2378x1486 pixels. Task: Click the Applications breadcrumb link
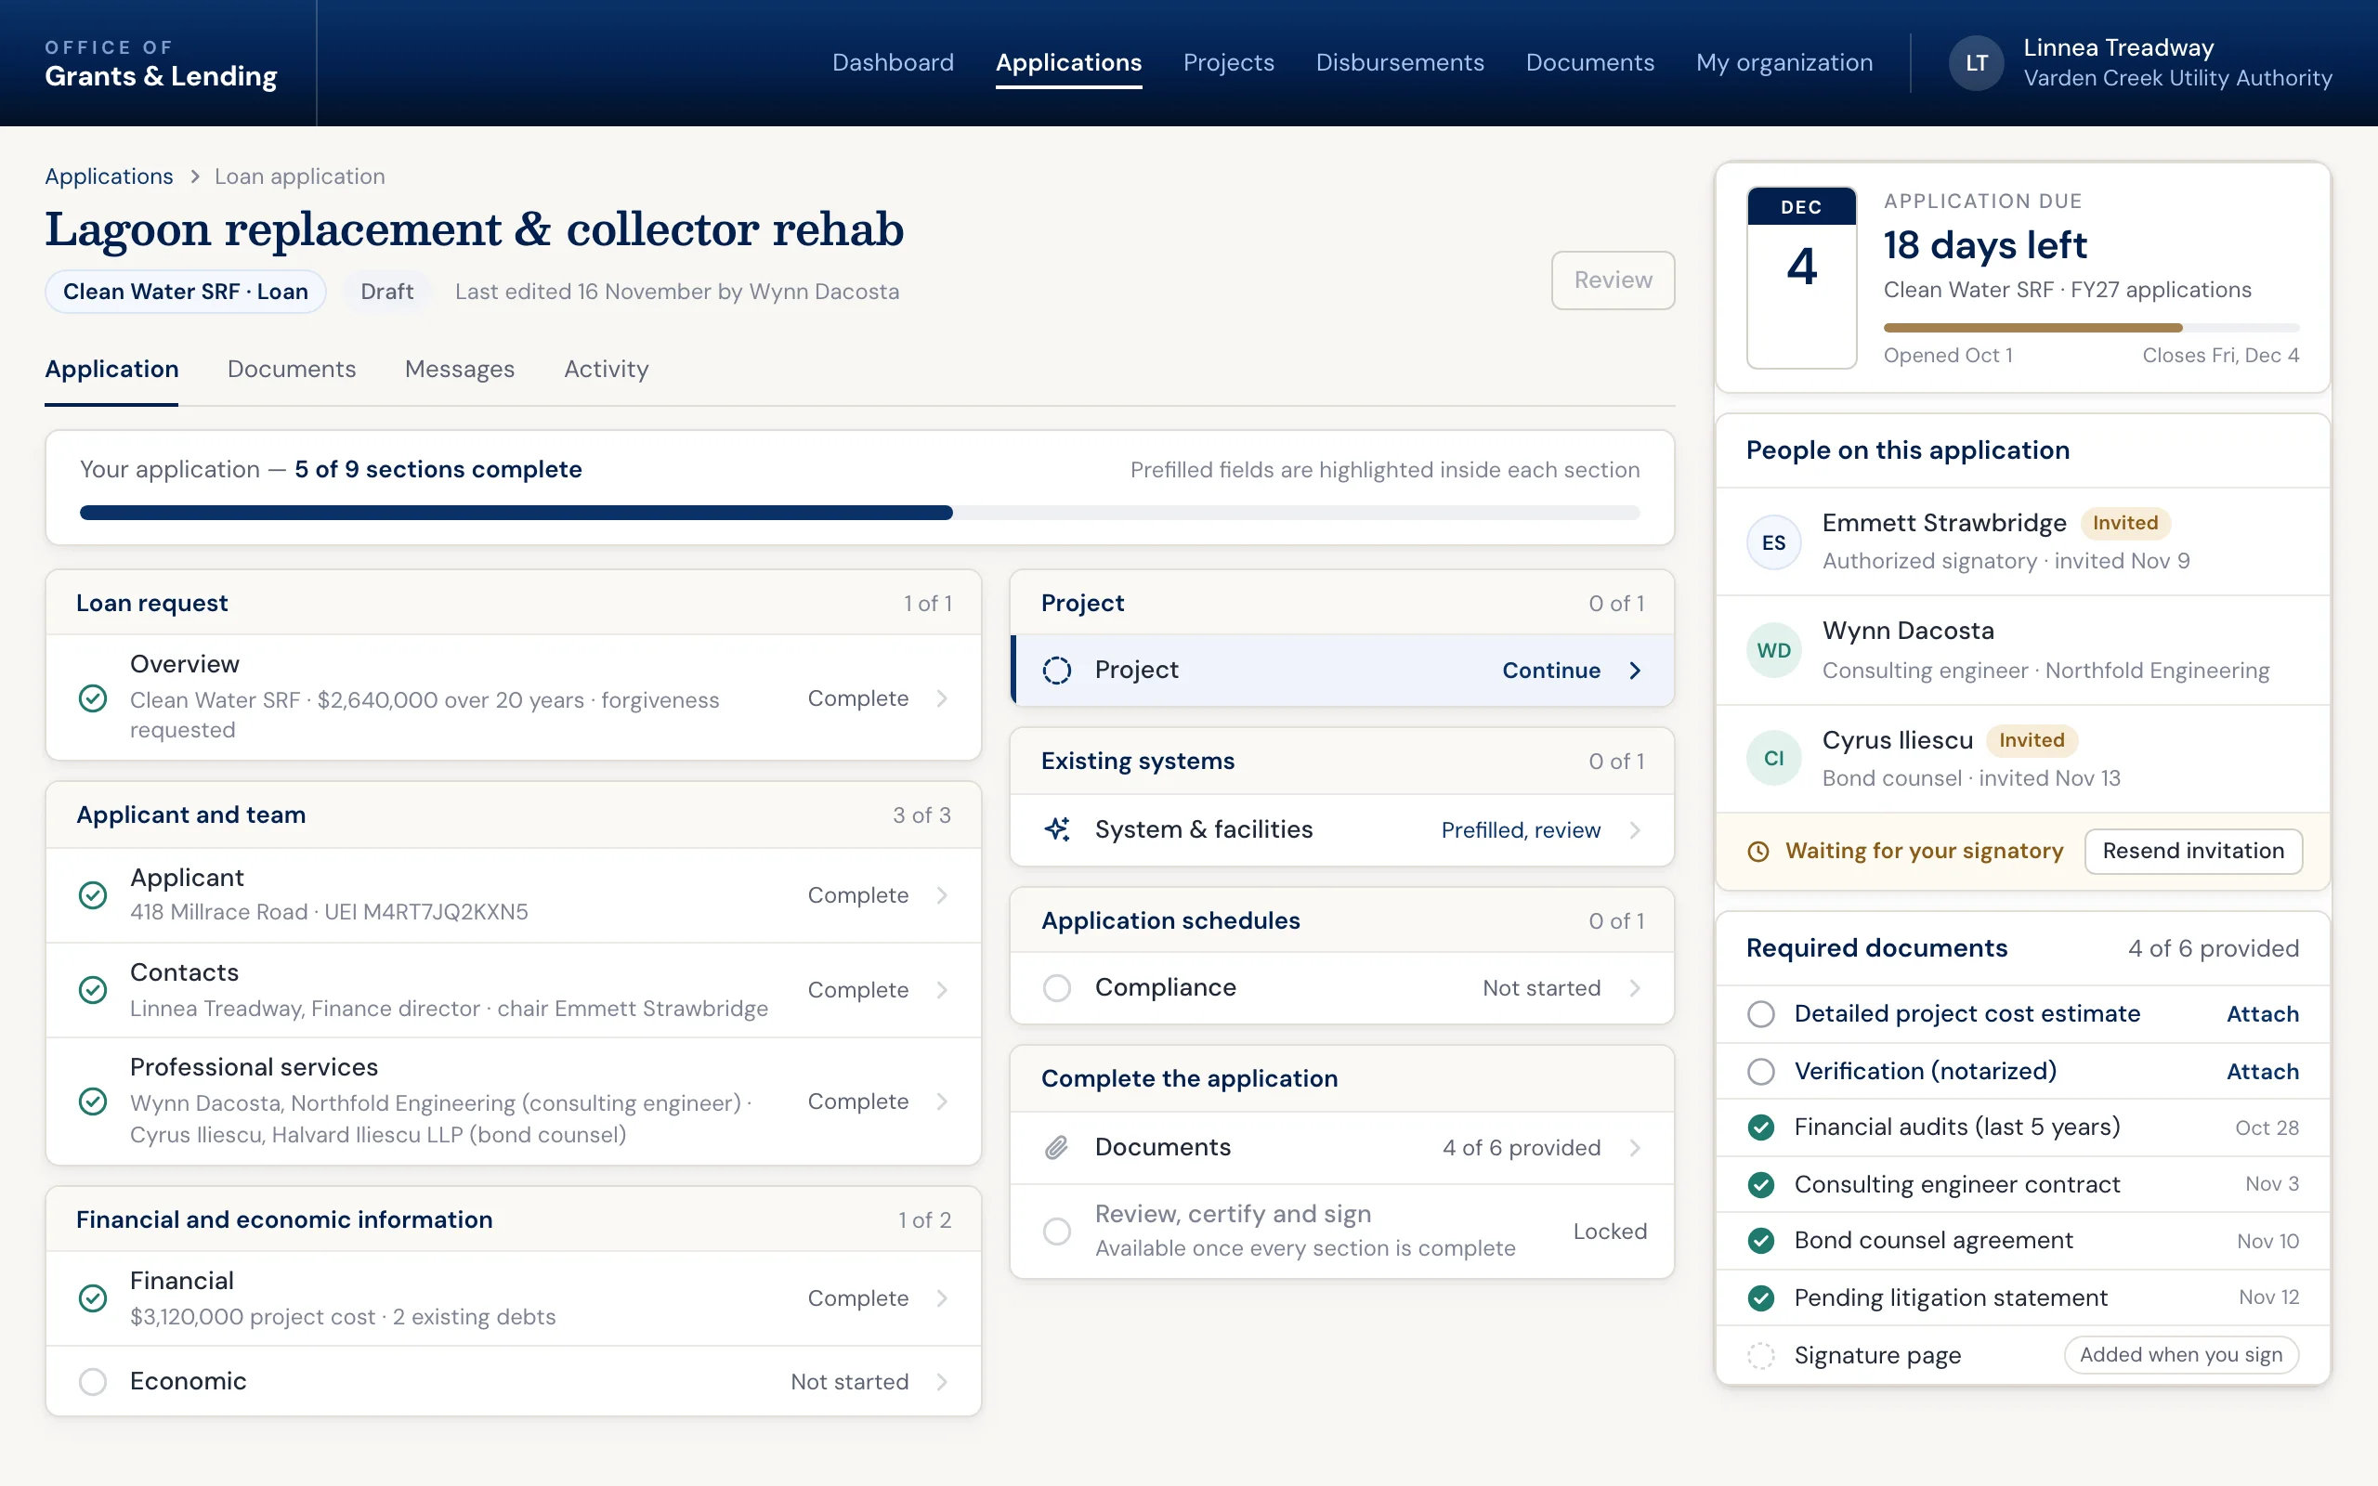point(108,176)
